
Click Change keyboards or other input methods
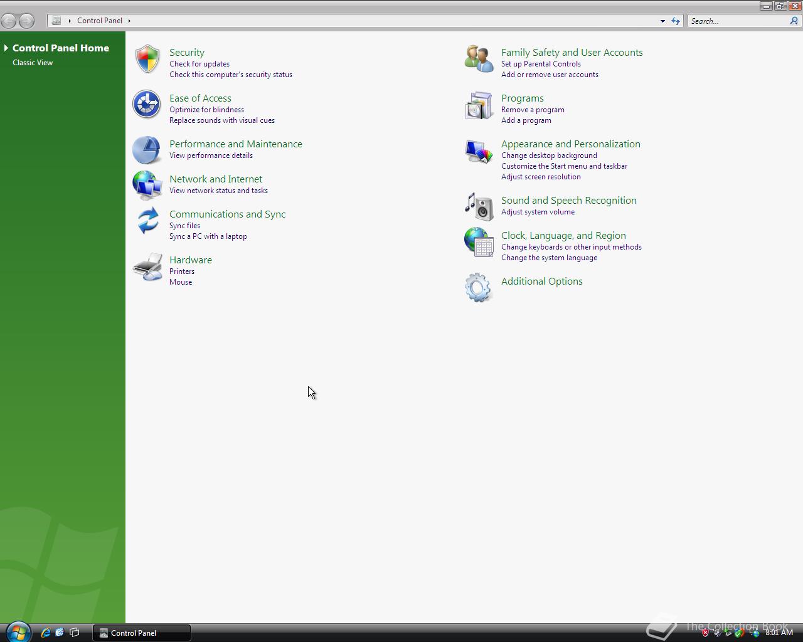[572, 247]
